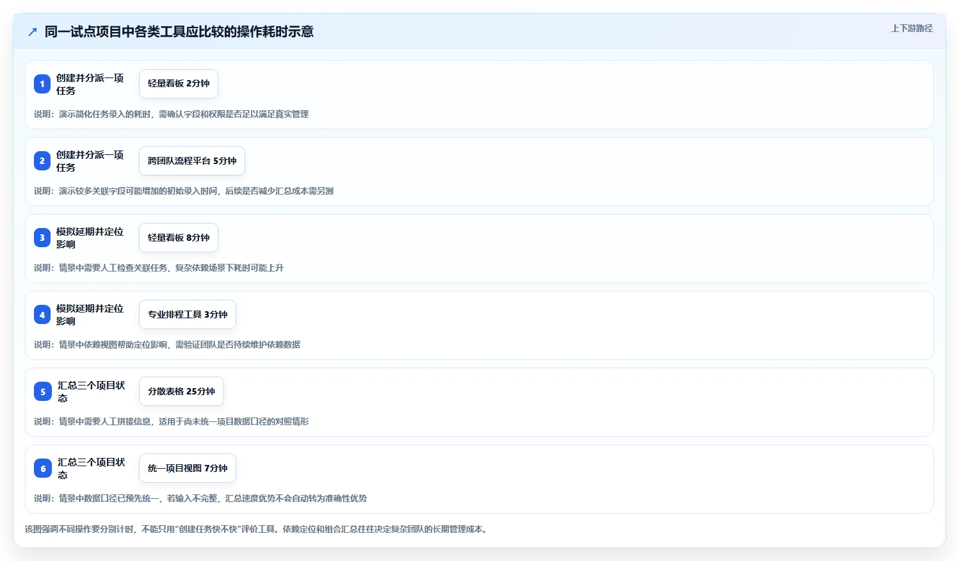Viewport: 959px width, 561px height.
Task: Click the arrow icon beside the panel title
Action: coord(33,31)
